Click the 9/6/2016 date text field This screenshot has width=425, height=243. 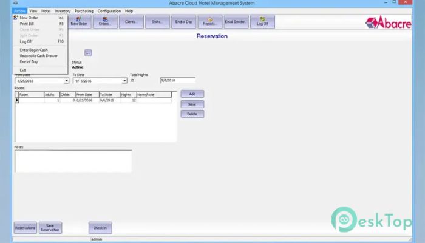coord(178,80)
